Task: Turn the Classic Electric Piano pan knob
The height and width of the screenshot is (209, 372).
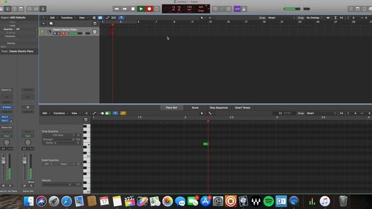Action: [95, 32]
